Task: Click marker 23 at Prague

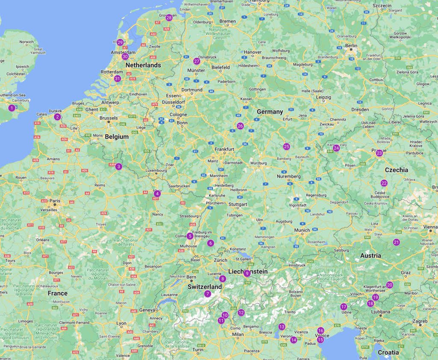Action: 379,153
